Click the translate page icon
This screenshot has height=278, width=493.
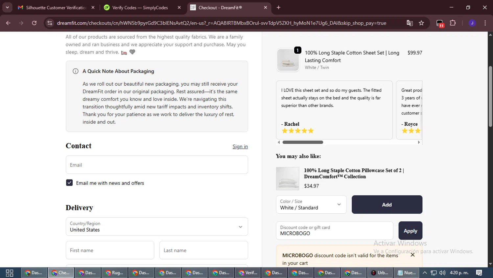(x=410, y=23)
